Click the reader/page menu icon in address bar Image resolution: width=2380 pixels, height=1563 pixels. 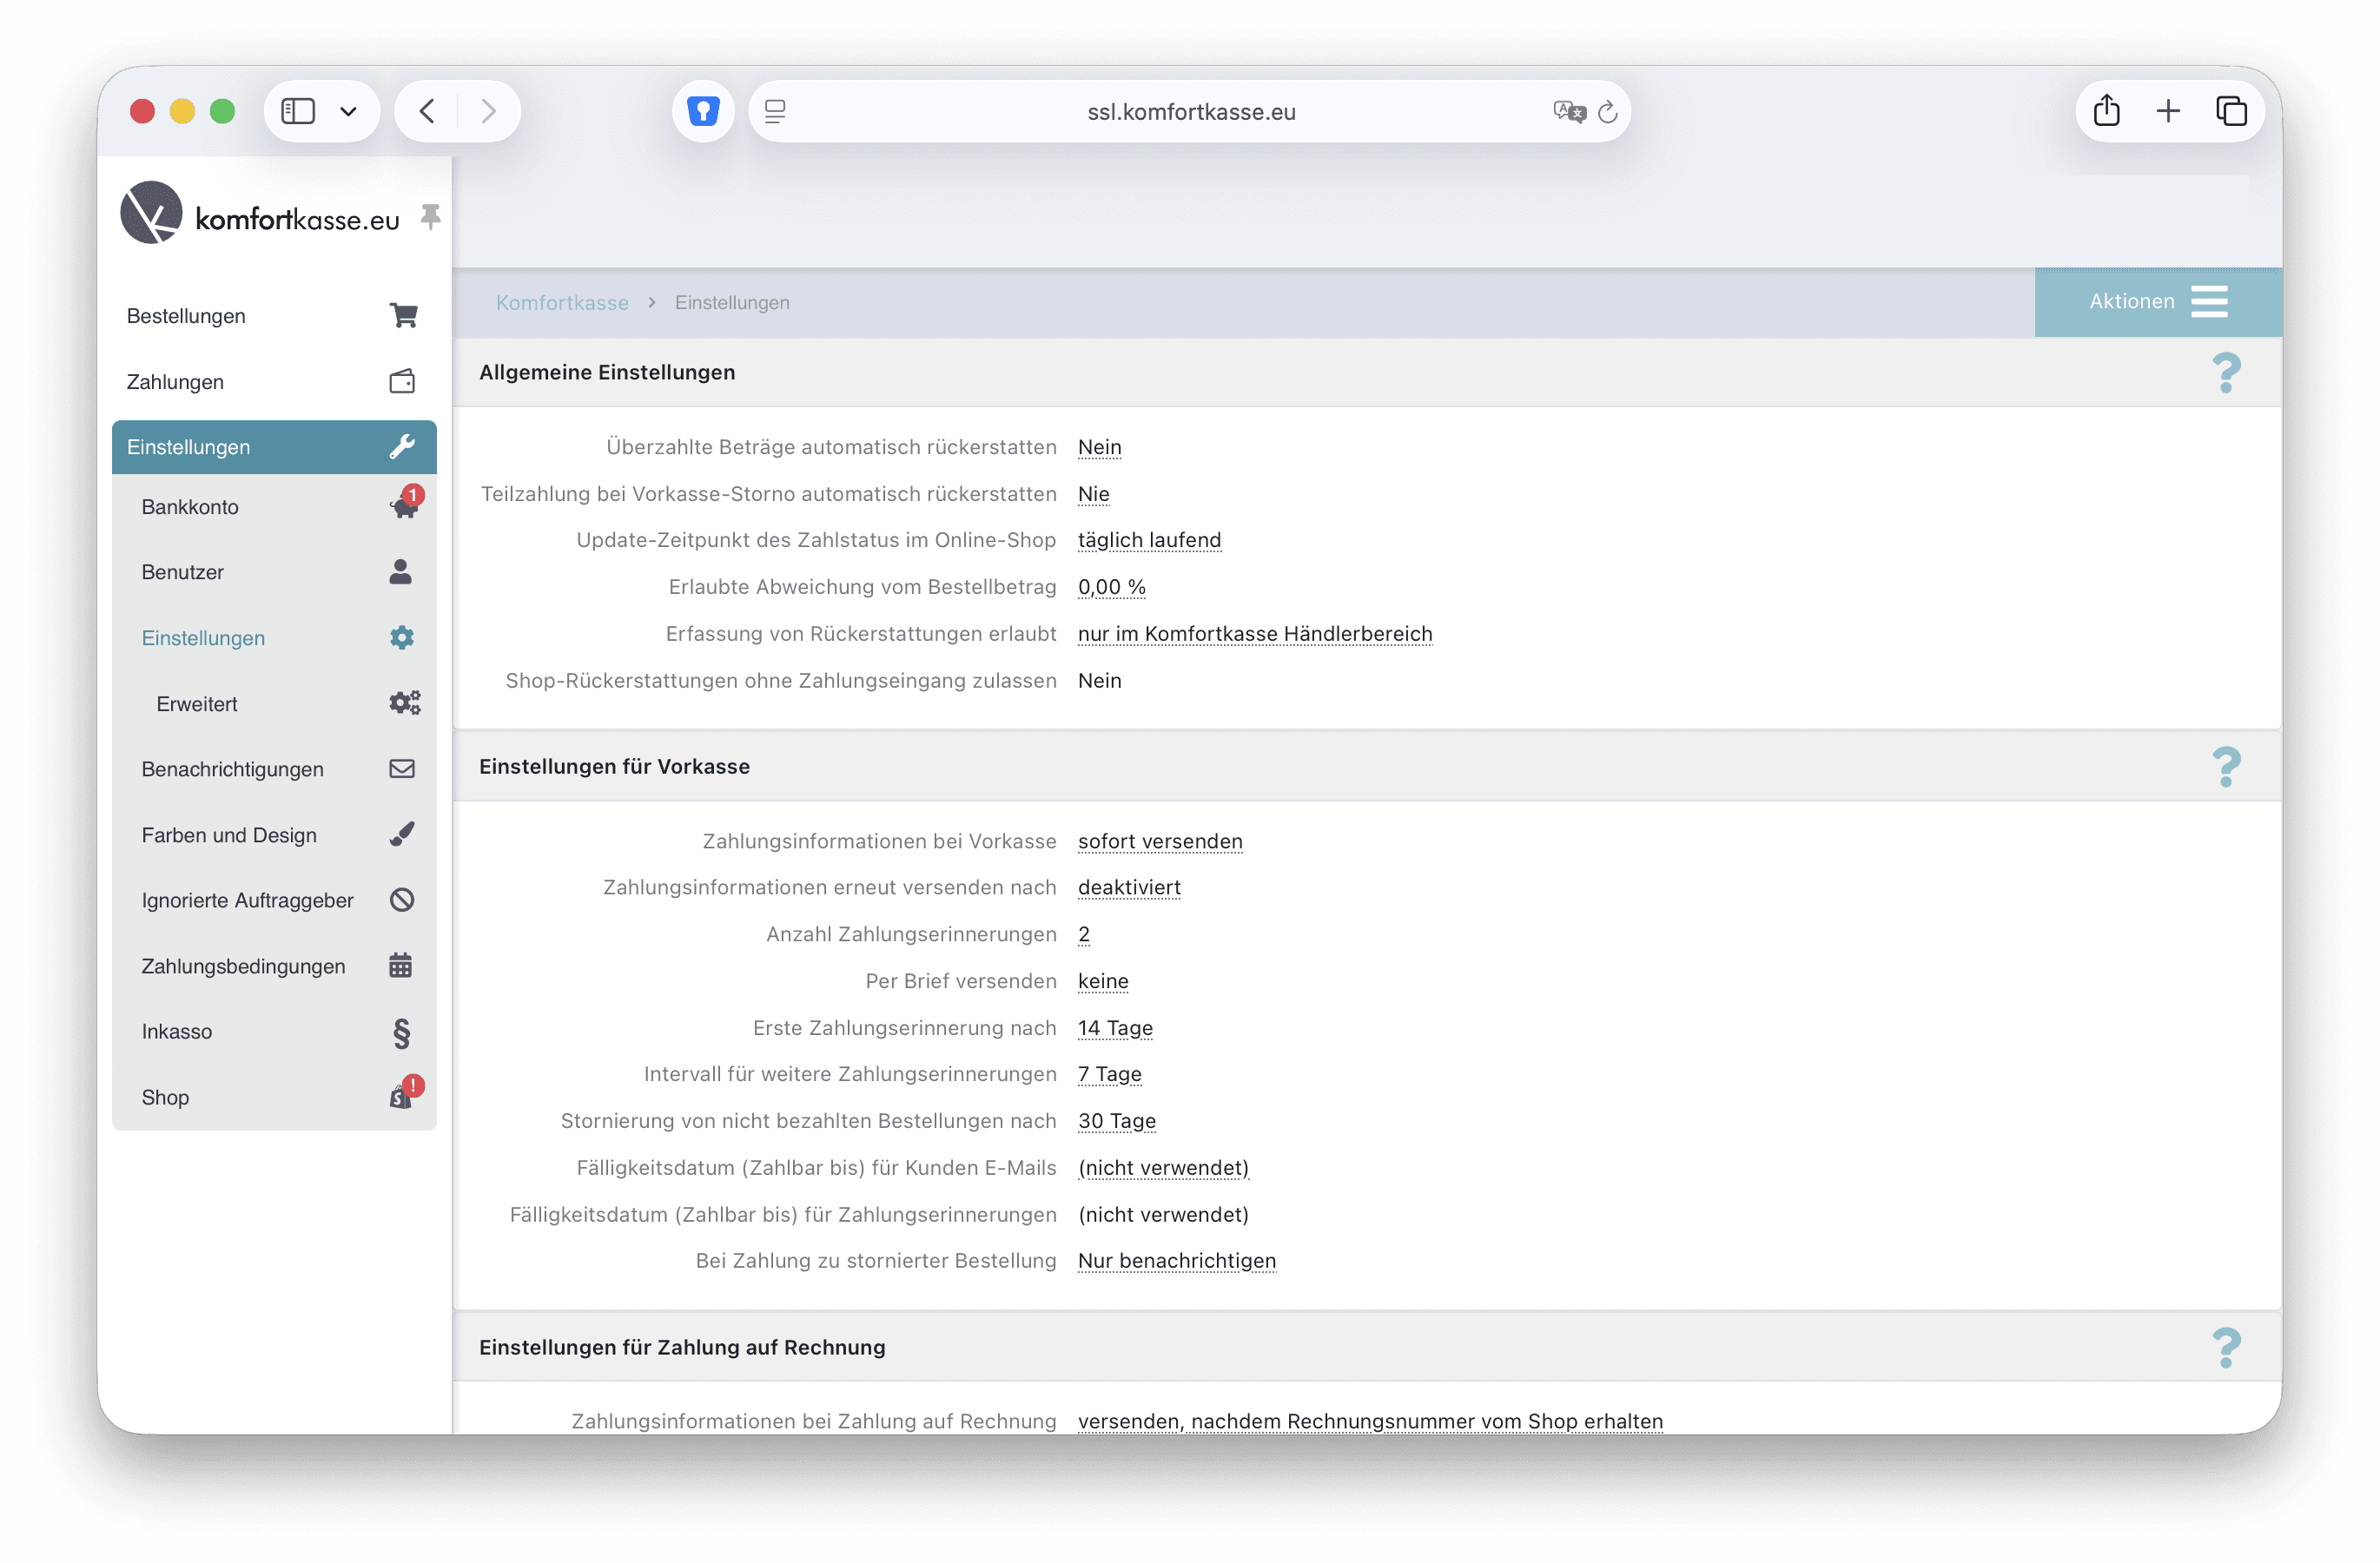(775, 111)
